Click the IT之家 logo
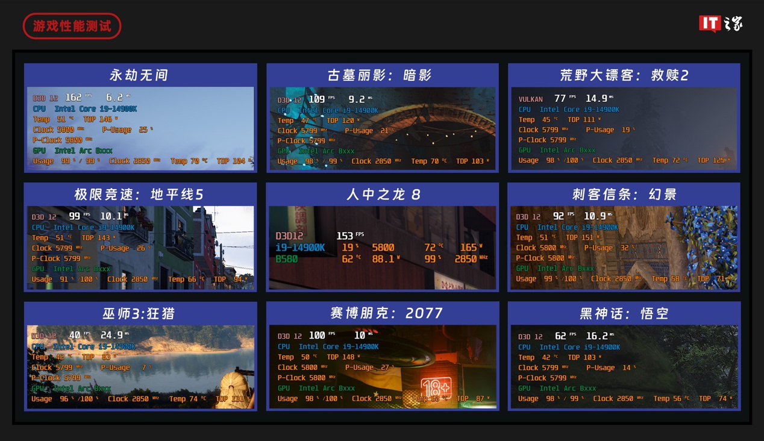The image size is (764, 441). click(x=721, y=23)
